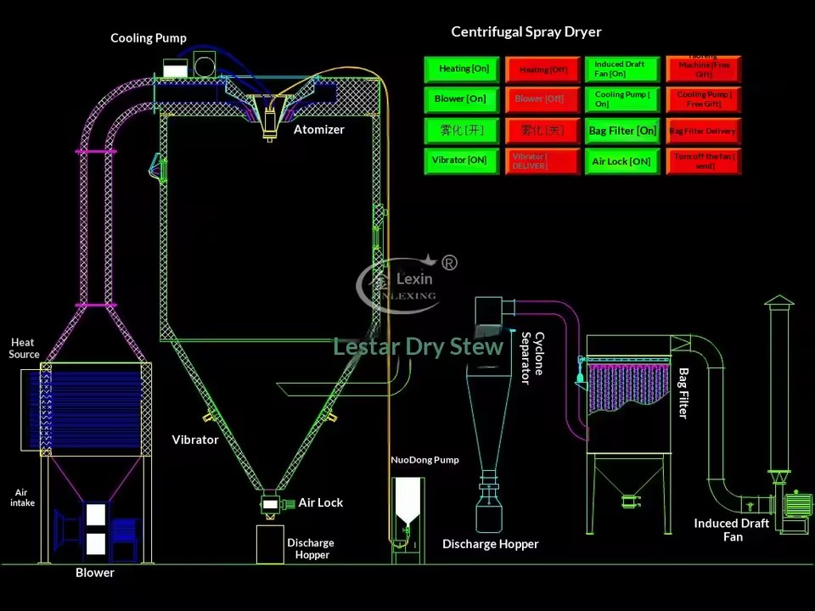The height and width of the screenshot is (611, 815).
Task: Click the 'NuoDong Pump' label
Action: coord(424,460)
